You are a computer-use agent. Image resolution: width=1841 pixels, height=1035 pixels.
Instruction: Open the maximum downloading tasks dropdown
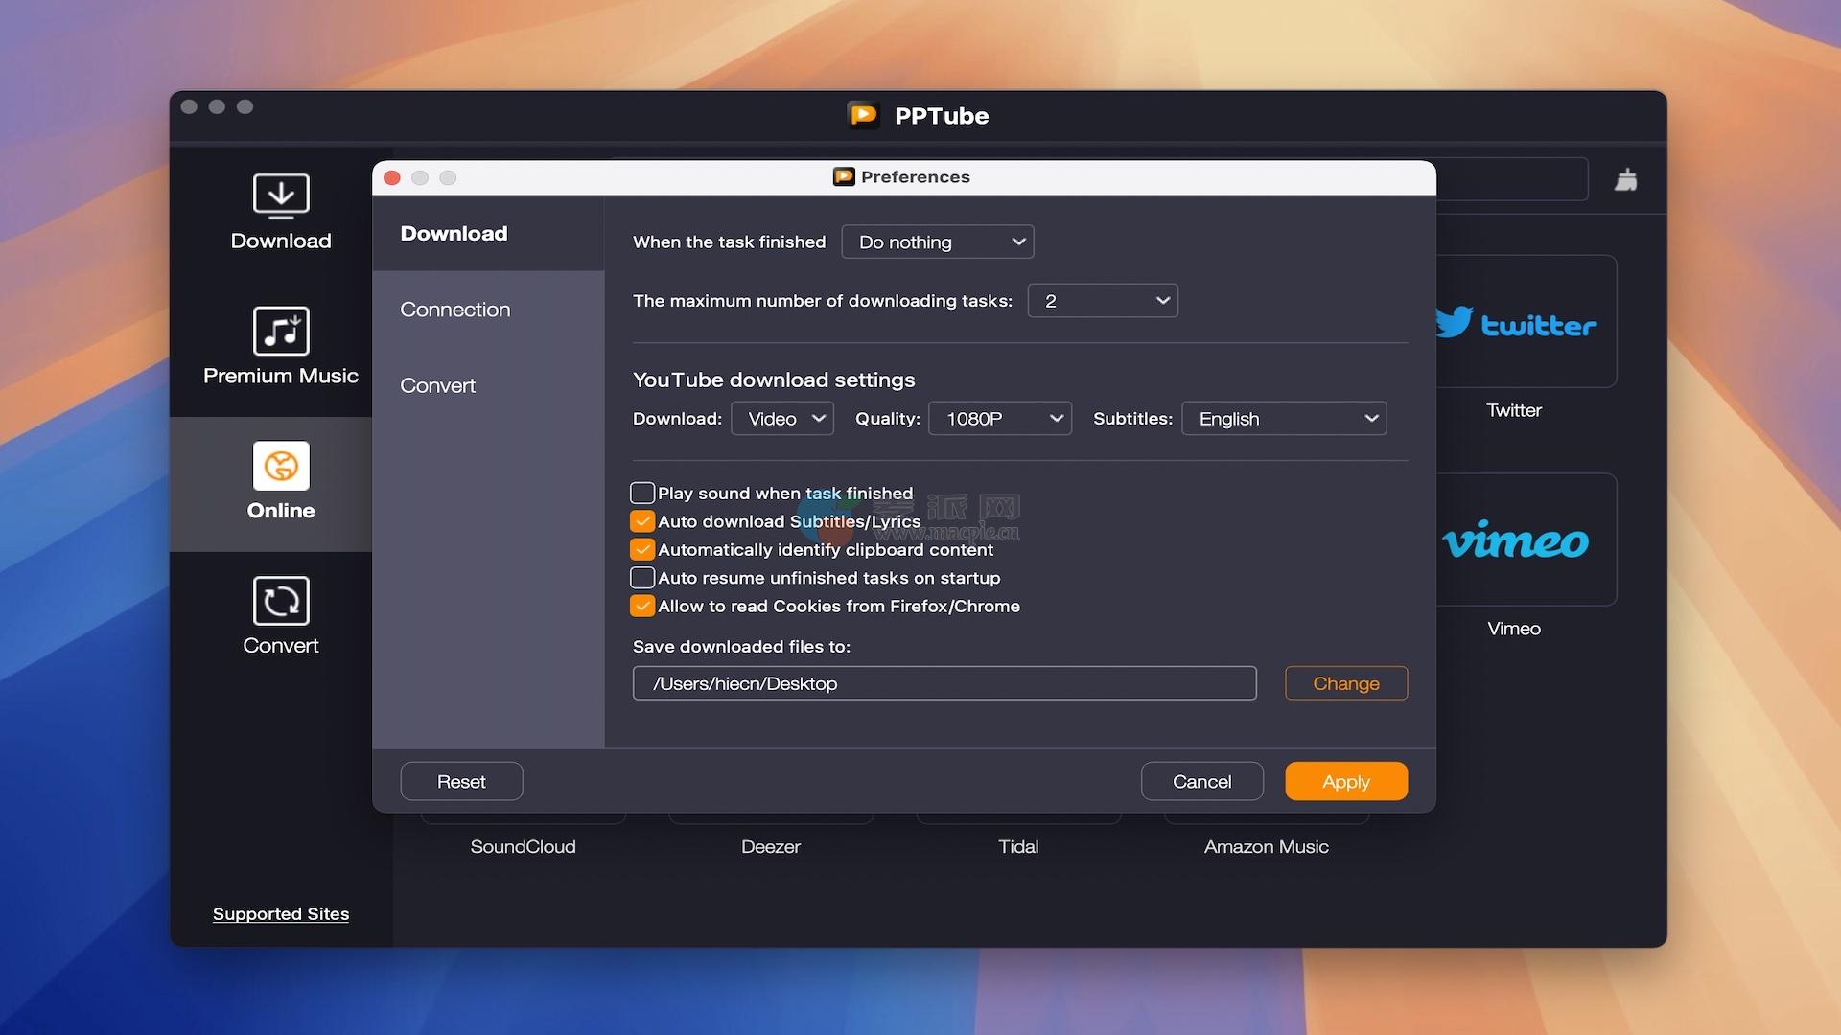coord(1103,301)
